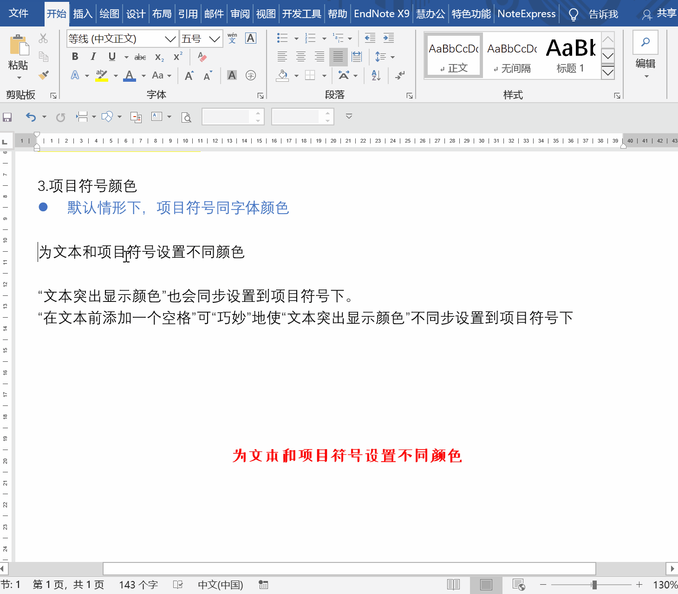The width and height of the screenshot is (678, 594).
Task: Click the Redo icon
Action: pyautogui.click(x=60, y=117)
